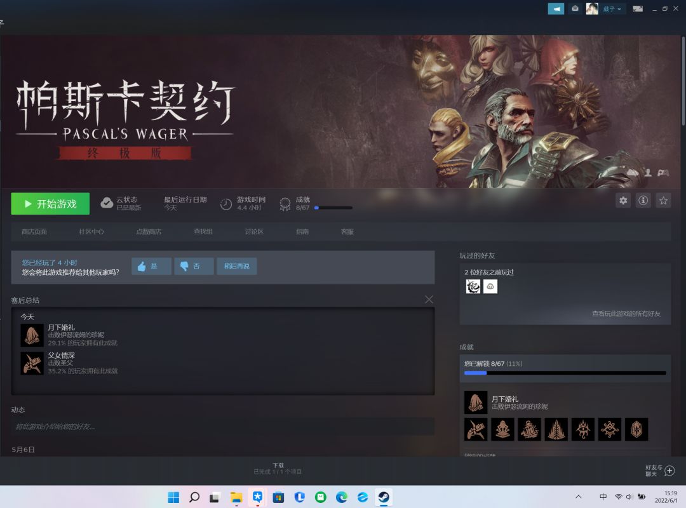The height and width of the screenshot is (508, 686).
Task: Open the 指南 tab
Action: point(302,232)
